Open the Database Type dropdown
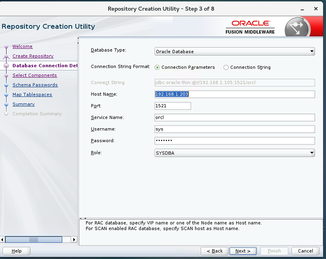The width and height of the screenshot is (326, 259). click(x=234, y=52)
